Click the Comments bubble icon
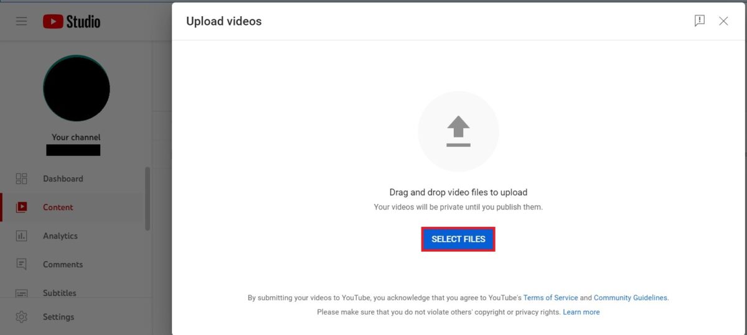 click(x=21, y=265)
